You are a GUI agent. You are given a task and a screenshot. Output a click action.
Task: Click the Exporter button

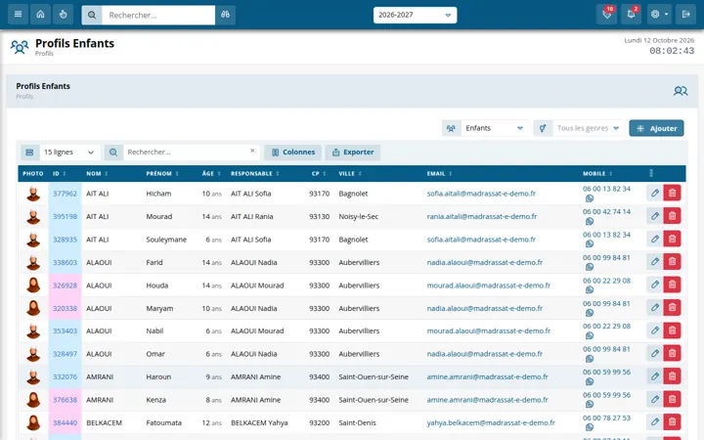[352, 153]
